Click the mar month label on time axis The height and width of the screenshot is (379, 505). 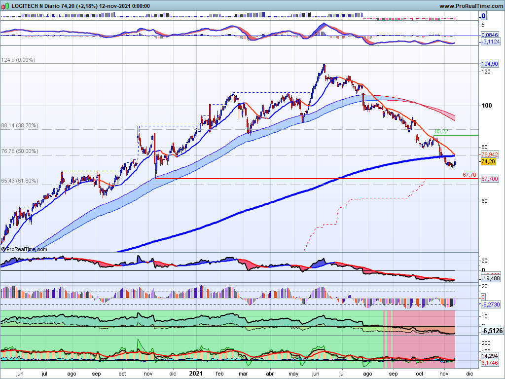[x=243, y=374]
